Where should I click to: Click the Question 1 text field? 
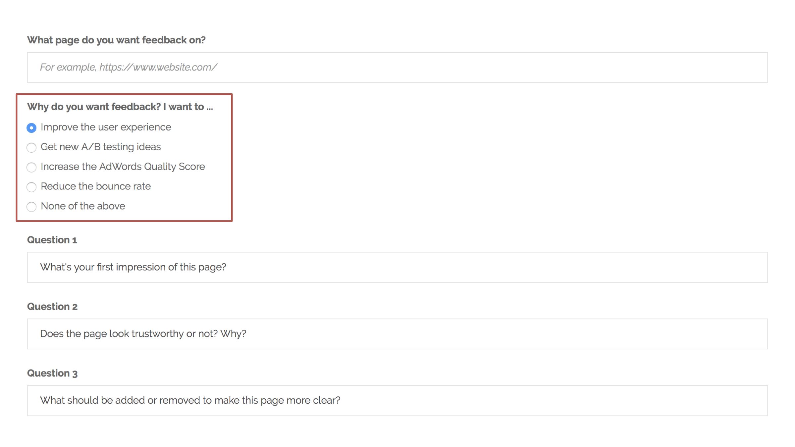pyautogui.click(x=397, y=267)
